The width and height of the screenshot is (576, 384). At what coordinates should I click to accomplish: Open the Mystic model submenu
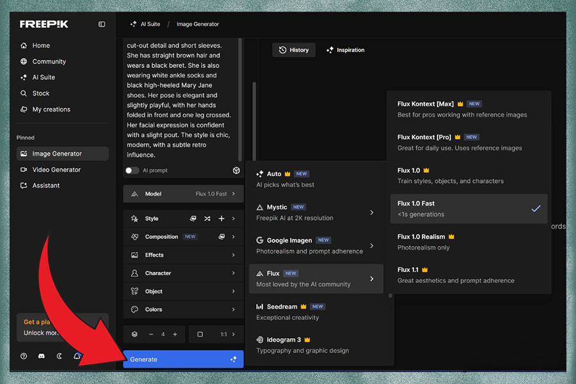click(x=316, y=212)
